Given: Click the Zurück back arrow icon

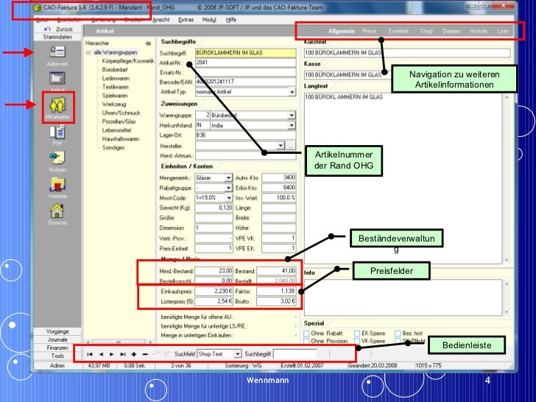Looking at the screenshot, I should click(x=48, y=29).
